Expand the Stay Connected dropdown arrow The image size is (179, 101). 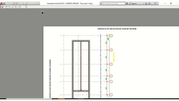point(151,4)
